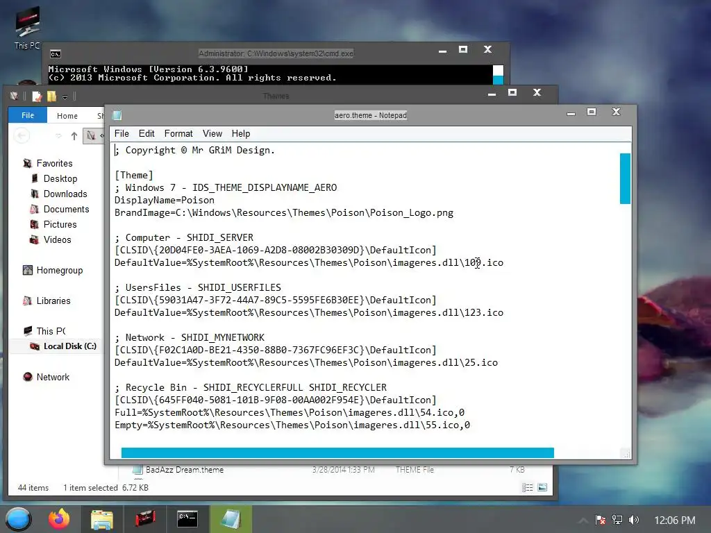711x533 pixels.
Task: Click the Notepad icon in title bar
Action: tap(117, 115)
